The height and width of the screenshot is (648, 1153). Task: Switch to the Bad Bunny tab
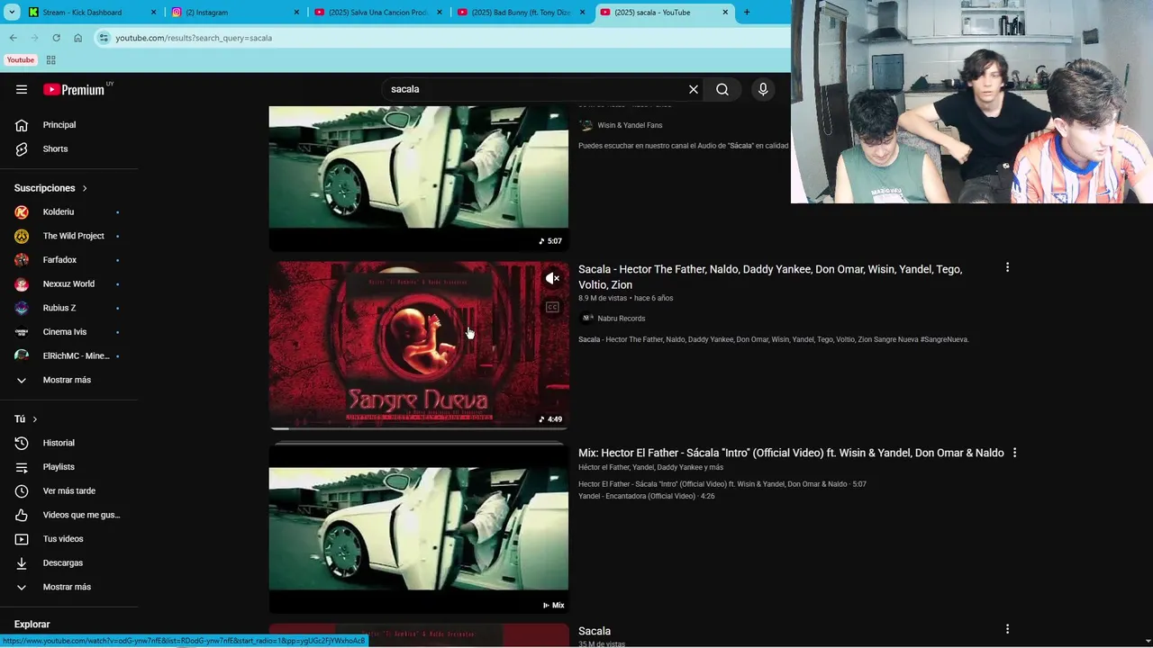coord(521,13)
